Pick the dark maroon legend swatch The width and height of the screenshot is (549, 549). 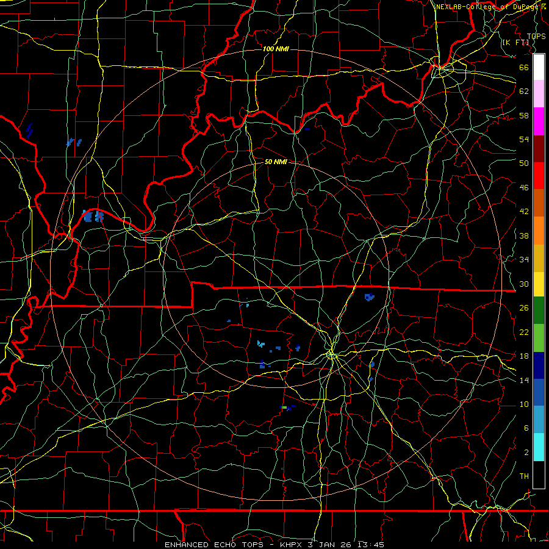coord(539,148)
